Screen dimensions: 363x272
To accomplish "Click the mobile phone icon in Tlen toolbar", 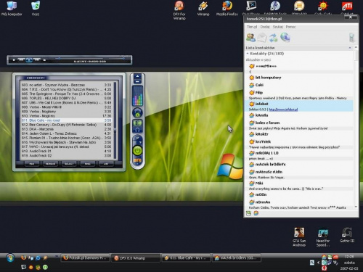I will coord(352,38).
